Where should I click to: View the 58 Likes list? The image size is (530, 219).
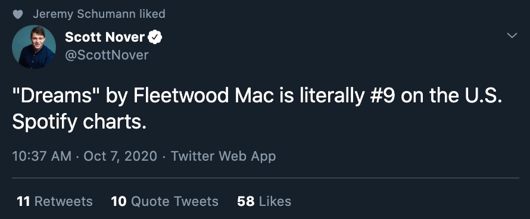click(264, 201)
